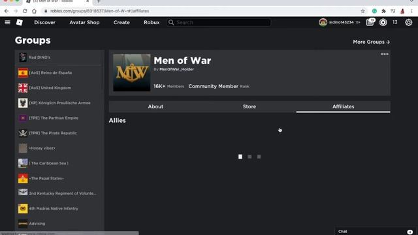This screenshot has height=235, width=418.
Task: Reload the current page
Action: [25, 11]
